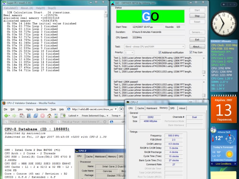Image resolution: width=239 pixels, height=179 pixels.
Task: Toggle Additional notification checkbox in ORTHOS
Action: (x=160, y=53)
